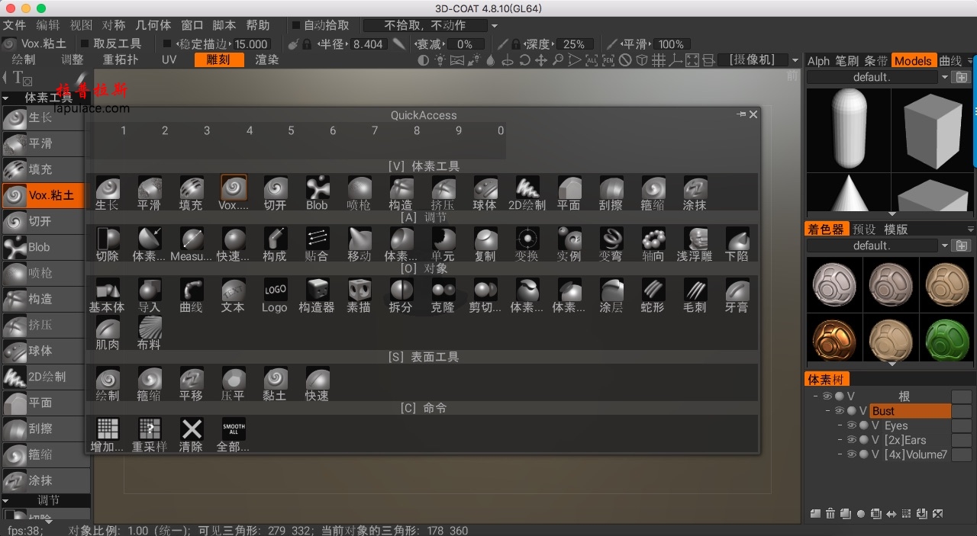The width and height of the screenshot is (977, 536).
Task: Click the 半径 radius value field
Action: coord(368,44)
